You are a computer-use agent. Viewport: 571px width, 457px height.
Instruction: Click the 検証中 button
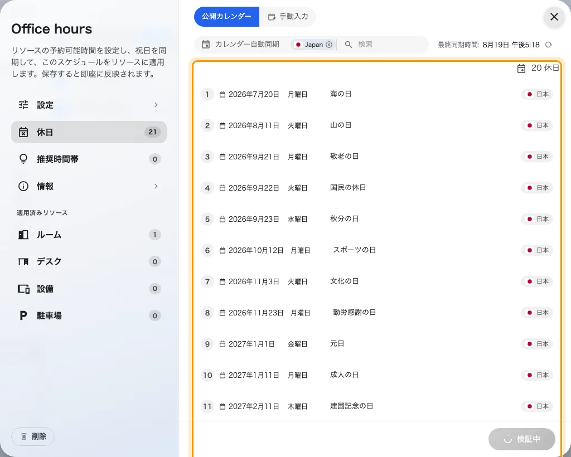(521, 439)
